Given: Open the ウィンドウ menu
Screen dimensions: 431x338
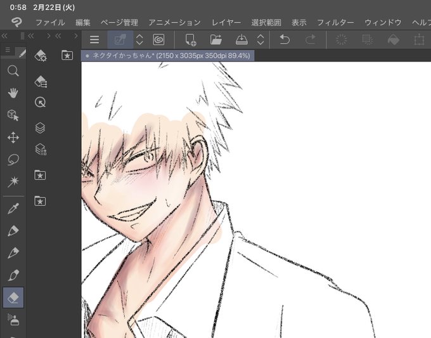Looking at the screenshot, I should pos(383,22).
